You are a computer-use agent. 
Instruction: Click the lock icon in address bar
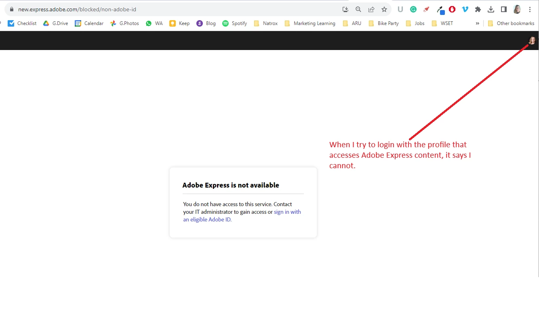point(11,9)
